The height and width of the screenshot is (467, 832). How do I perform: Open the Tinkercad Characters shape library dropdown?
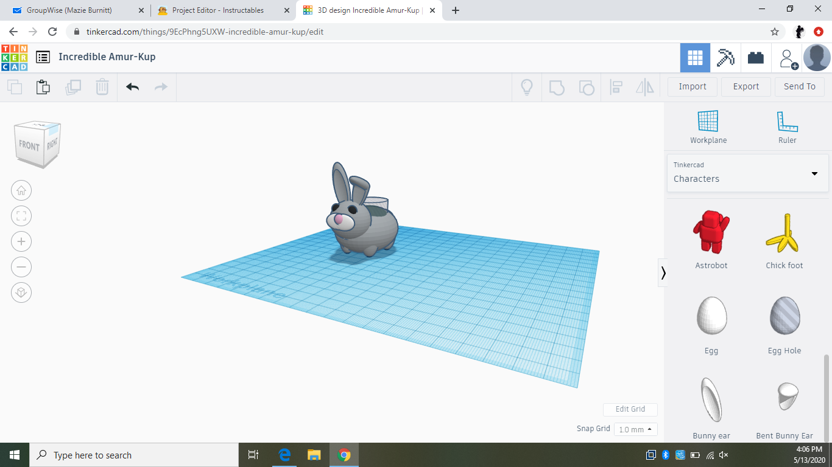click(747, 173)
